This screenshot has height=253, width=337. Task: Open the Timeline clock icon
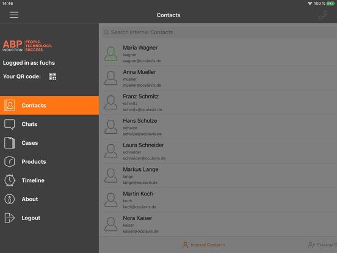pyautogui.click(x=9, y=180)
